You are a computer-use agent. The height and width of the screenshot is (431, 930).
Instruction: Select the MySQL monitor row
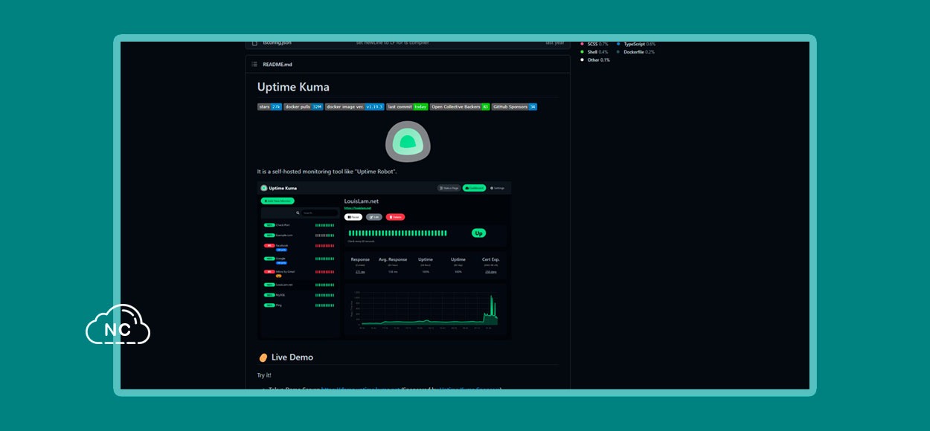coord(299,295)
